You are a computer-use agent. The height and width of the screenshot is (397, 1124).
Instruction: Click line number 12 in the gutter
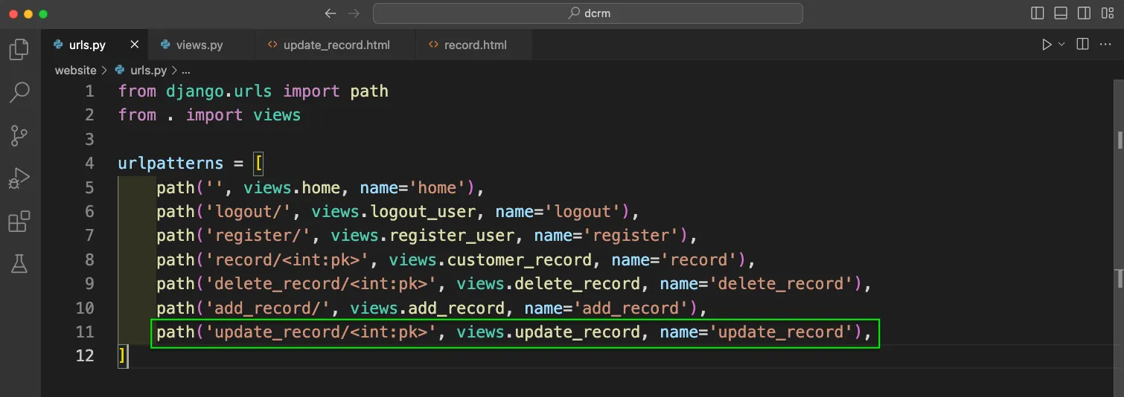coord(85,356)
